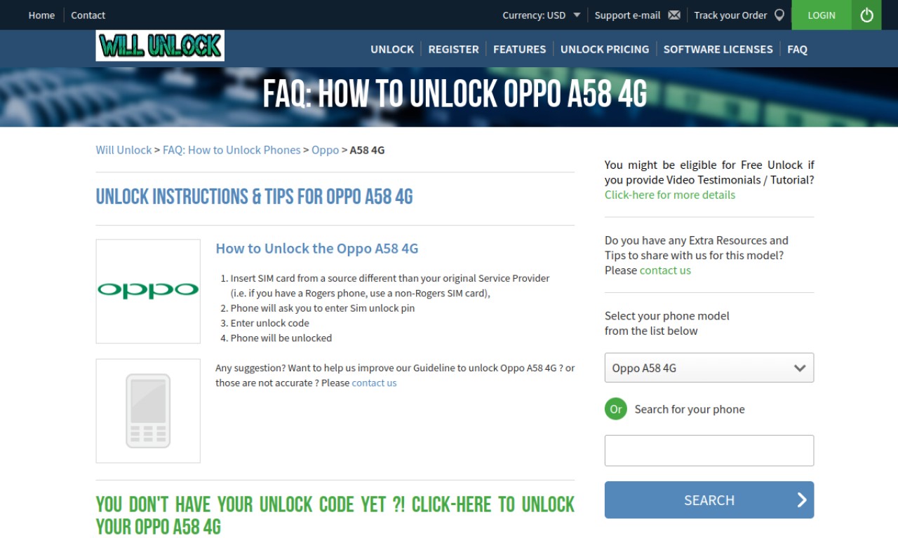This screenshot has width=898, height=538.
Task: Click the Search for your phone label
Action: coord(690,409)
